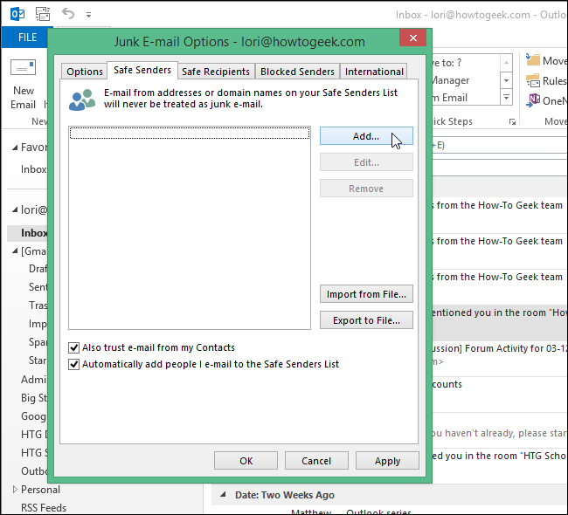
Task: Click the Rules icon in ribbon
Action: point(533,80)
